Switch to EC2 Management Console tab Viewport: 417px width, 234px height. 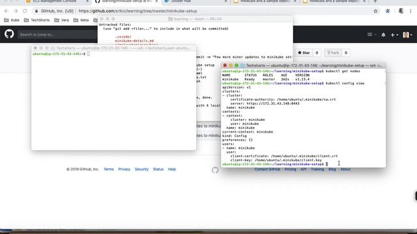click(55, 1)
